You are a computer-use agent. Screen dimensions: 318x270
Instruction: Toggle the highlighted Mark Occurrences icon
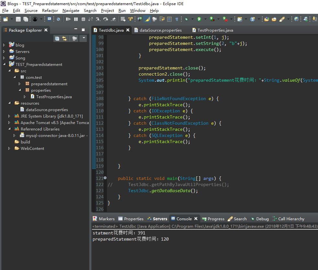tap(147, 19)
